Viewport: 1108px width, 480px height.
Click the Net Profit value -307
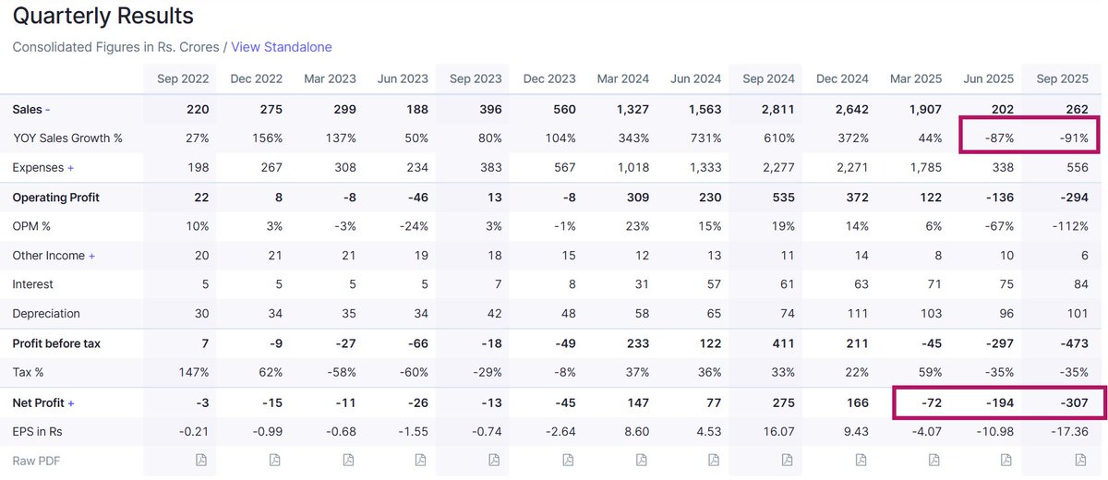click(x=1073, y=402)
